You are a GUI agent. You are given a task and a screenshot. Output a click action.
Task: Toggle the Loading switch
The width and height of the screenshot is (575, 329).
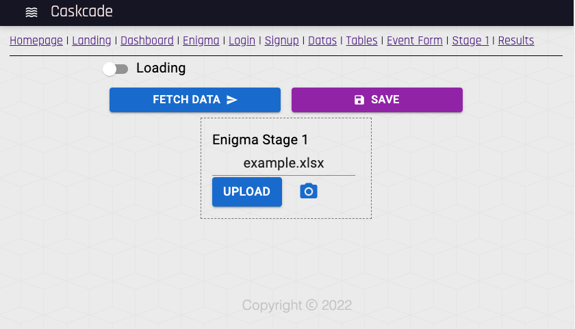point(115,69)
